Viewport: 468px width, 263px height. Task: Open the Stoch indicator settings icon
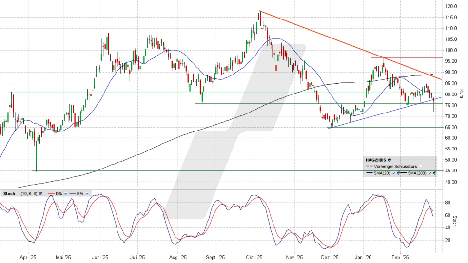(x=40, y=194)
